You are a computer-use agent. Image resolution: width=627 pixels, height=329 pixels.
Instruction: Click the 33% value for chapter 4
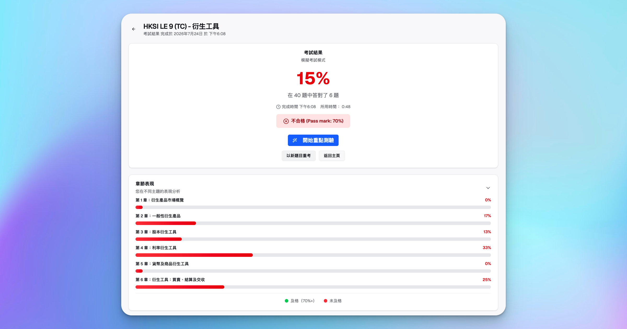coord(487,248)
